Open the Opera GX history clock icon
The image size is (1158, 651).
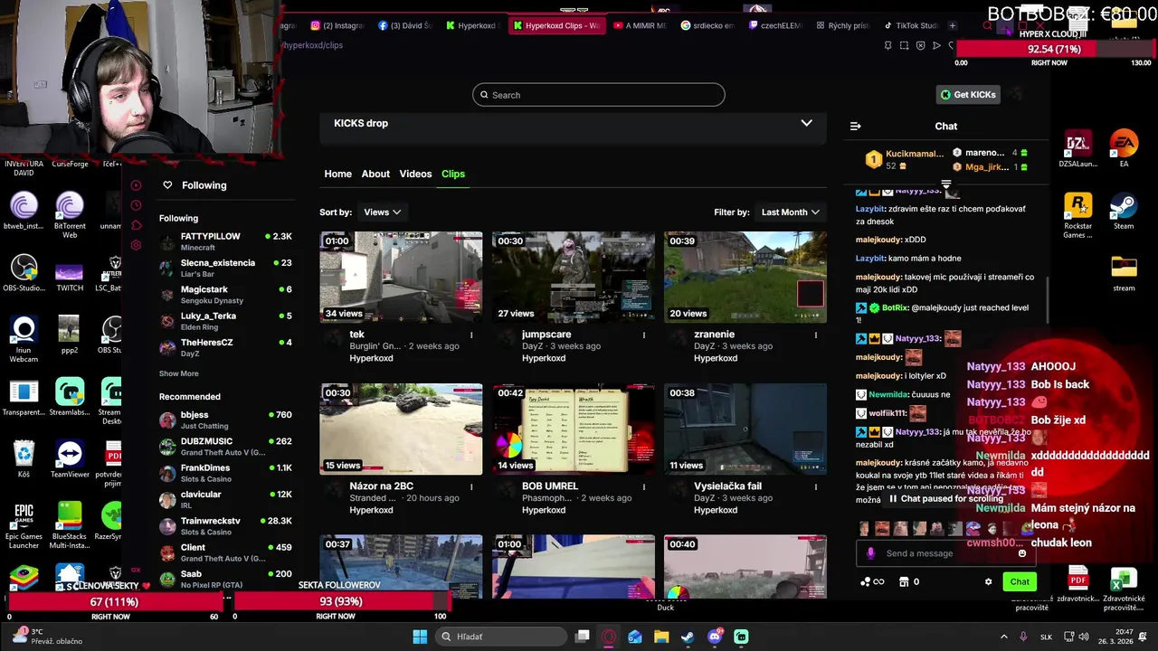pos(136,205)
